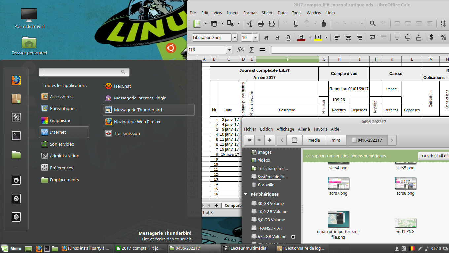Toggle bold formatting
The image size is (449, 253).
266,37
